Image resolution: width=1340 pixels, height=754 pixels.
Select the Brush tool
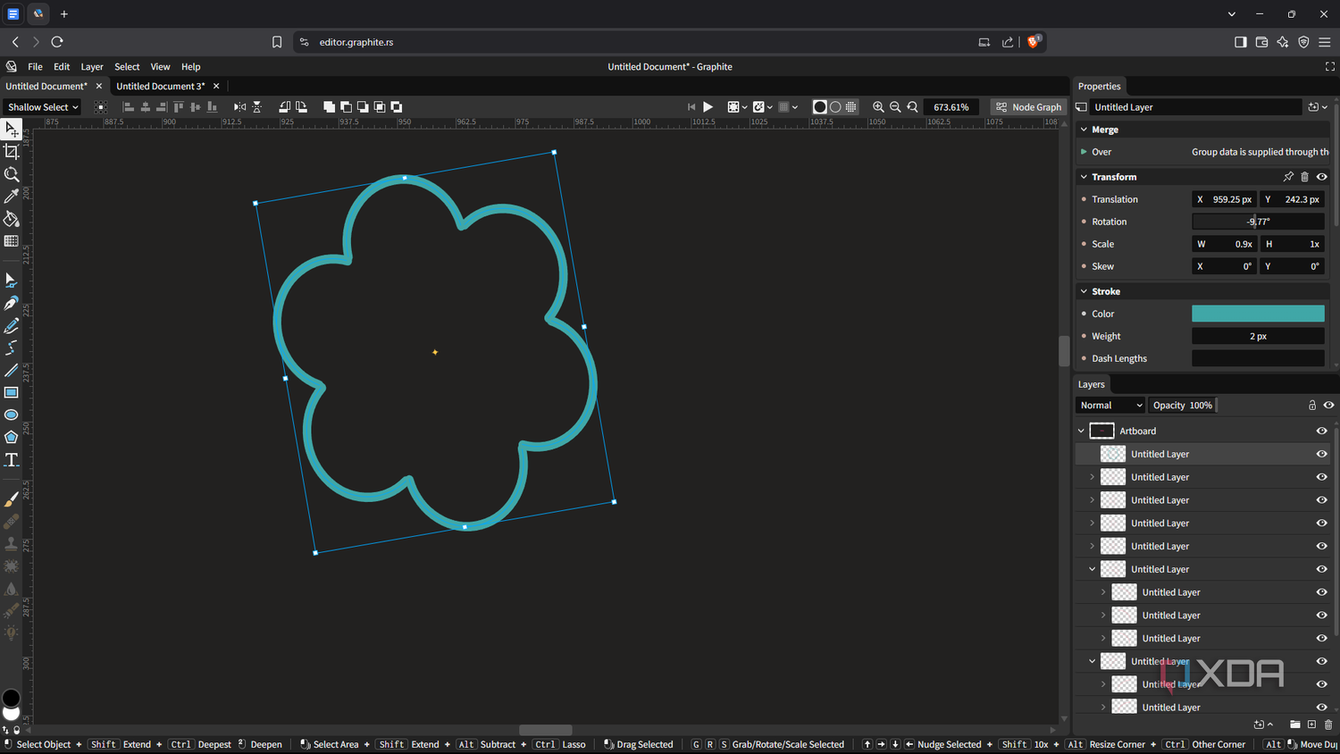12,499
